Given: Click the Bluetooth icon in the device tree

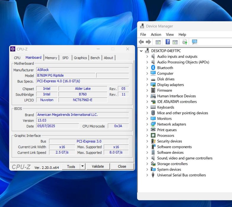Looking at the screenshot, I should pos(153,68).
